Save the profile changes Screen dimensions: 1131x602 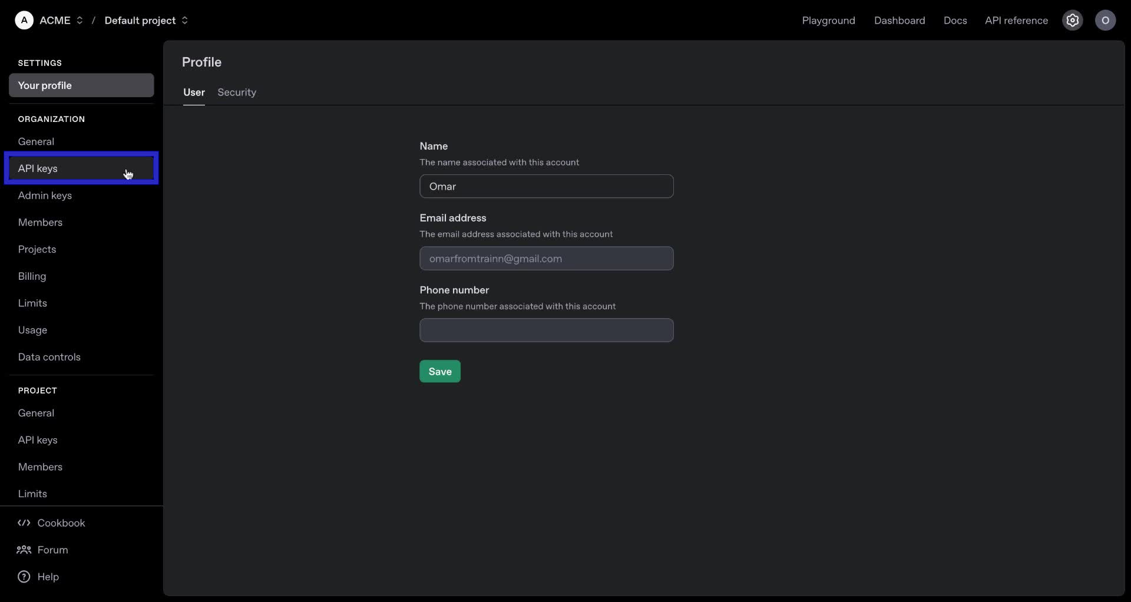[x=439, y=371]
